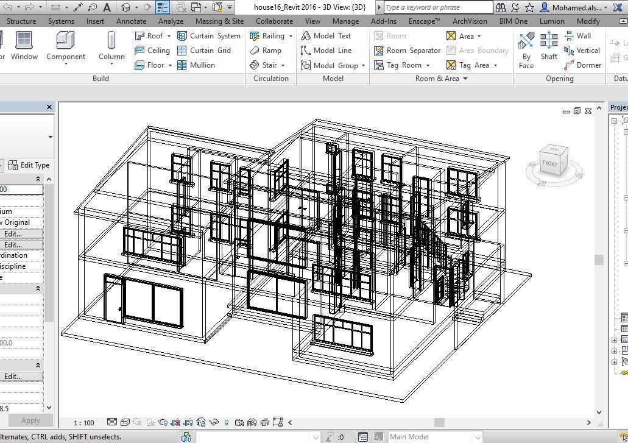Screen dimensions: 628x443
Task: Select the Ramp tool
Action: 265,51
